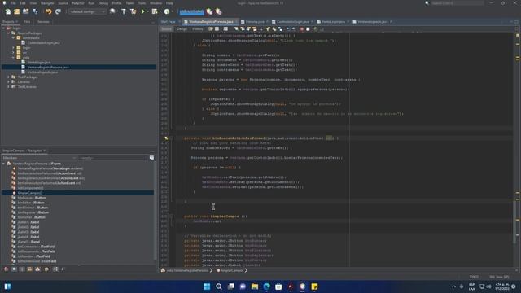Image resolution: width=521 pixels, height=293 pixels.
Task: Click the Save All toolbar icon
Action: [x=35, y=11]
